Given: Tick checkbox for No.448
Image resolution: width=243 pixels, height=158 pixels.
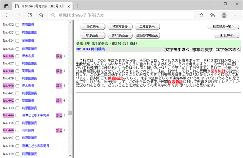Looking at the screenshot, I should tap(17, 146).
